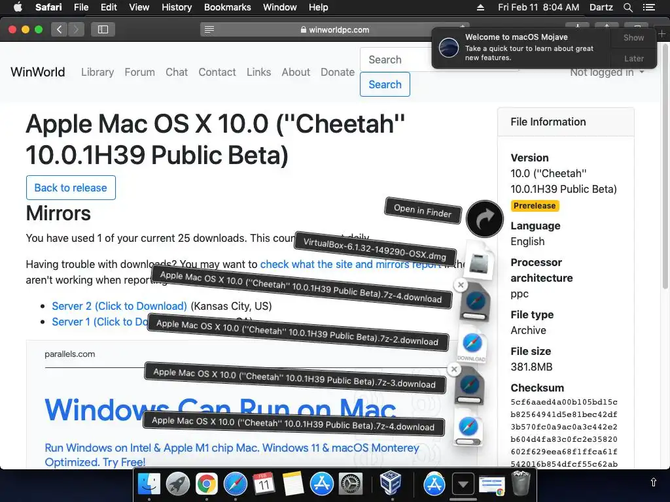Open the Apple menu
Viewport: 670px width, 502px height.
click(18, 7)
